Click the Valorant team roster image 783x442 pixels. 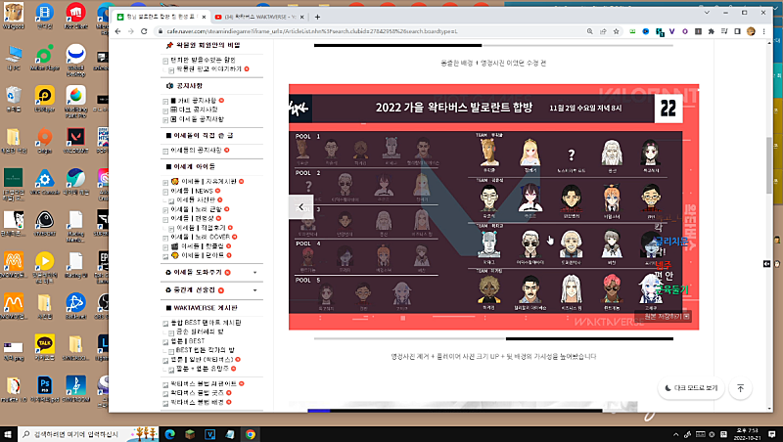pos(493,207)
